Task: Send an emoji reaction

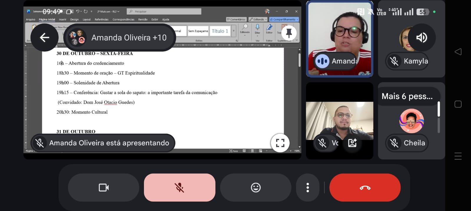Action: pos(256,188)
